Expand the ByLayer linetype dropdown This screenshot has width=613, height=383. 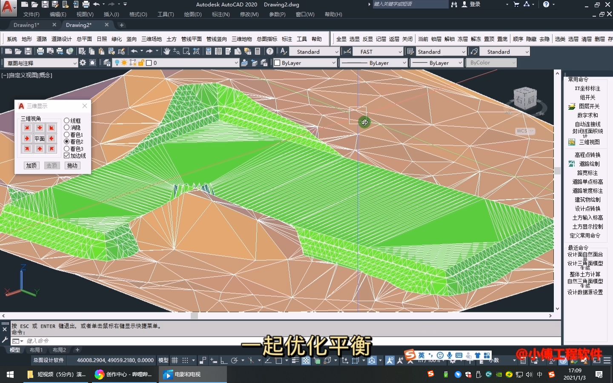(404, 63)
